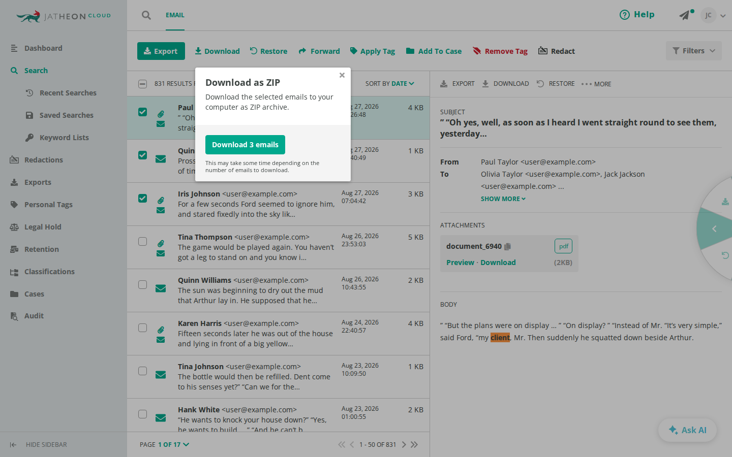
Task: Check Tina Thompson email checkbox
Action: [x=143, y=241]
